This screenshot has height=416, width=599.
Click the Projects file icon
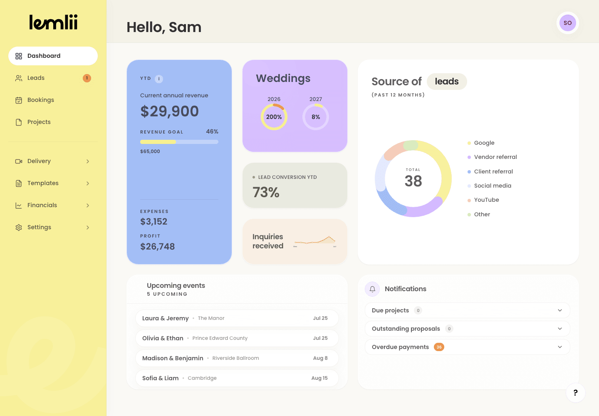click(19, 122)
